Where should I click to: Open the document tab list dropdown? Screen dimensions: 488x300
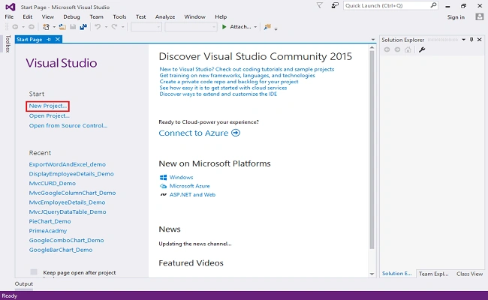[x=373, y=40]
